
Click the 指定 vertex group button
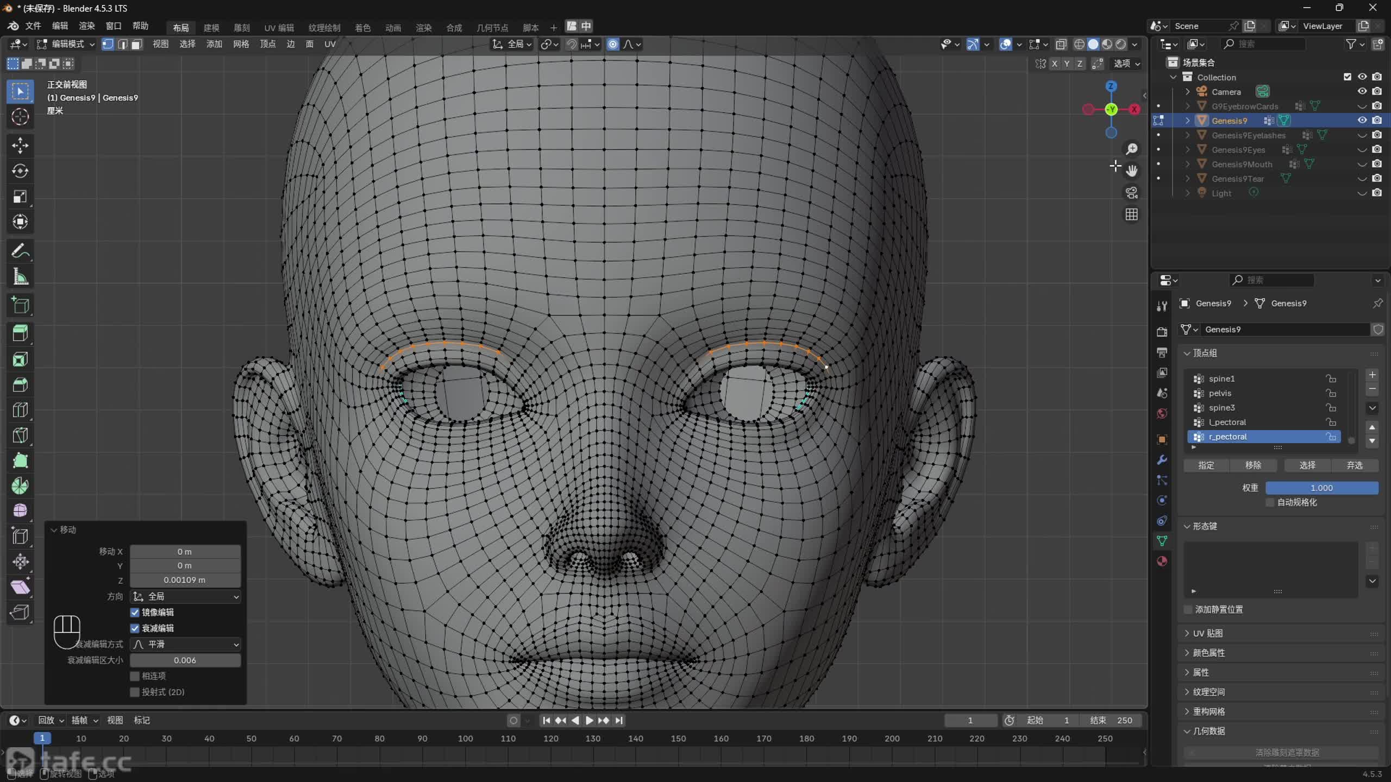pos(1206,465)
